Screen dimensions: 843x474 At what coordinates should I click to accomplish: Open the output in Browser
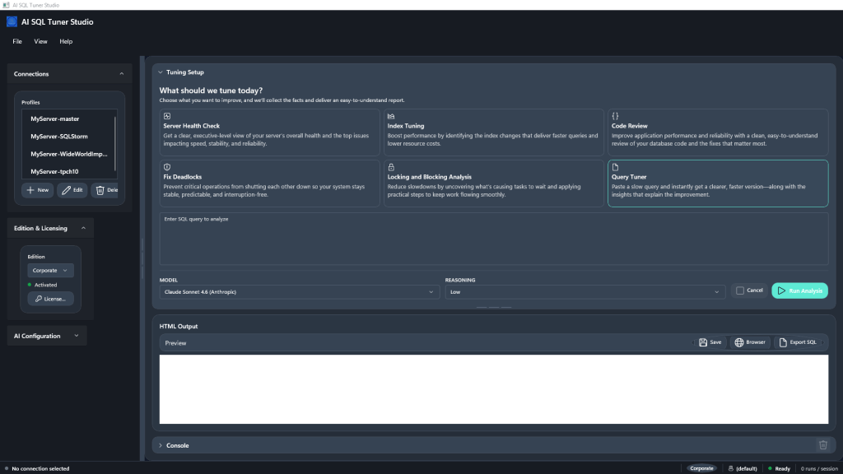click(750, 342)
